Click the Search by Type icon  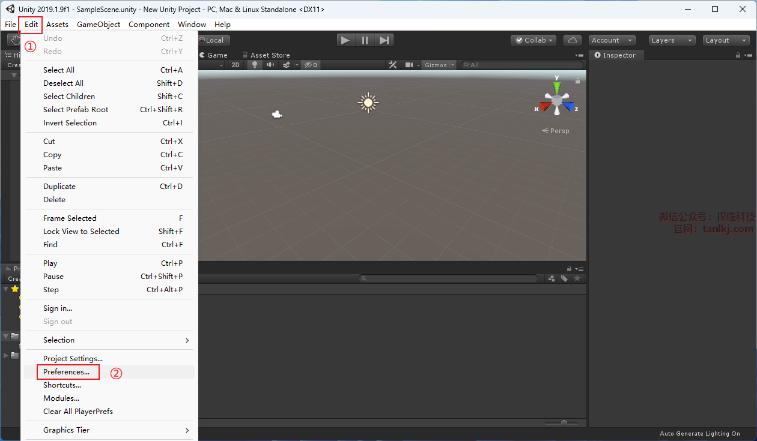pyautogui.click(x=552, y=278)
